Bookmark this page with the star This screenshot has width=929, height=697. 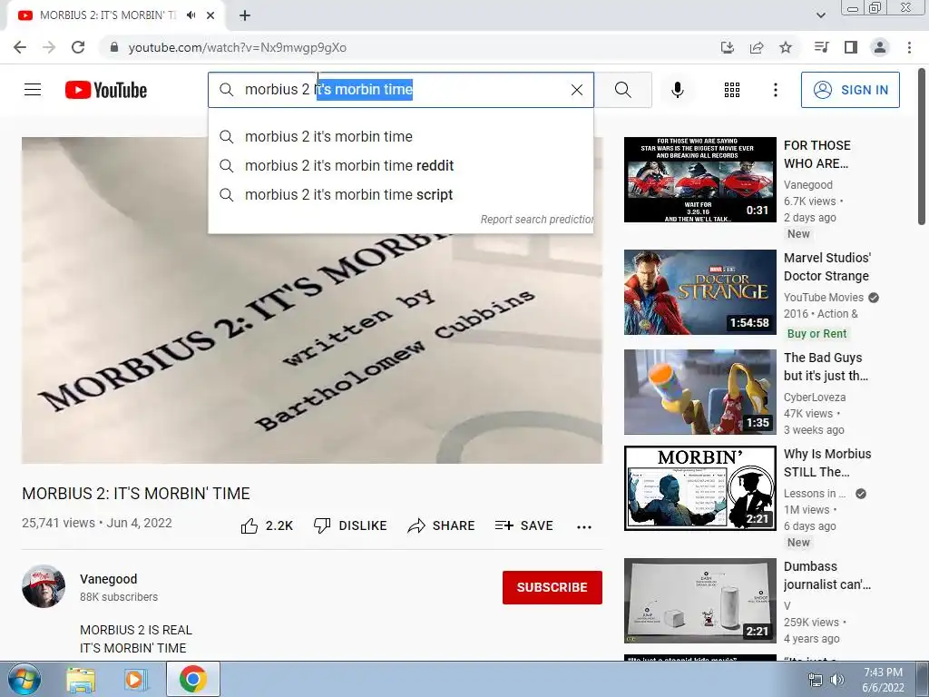point(786,47)
